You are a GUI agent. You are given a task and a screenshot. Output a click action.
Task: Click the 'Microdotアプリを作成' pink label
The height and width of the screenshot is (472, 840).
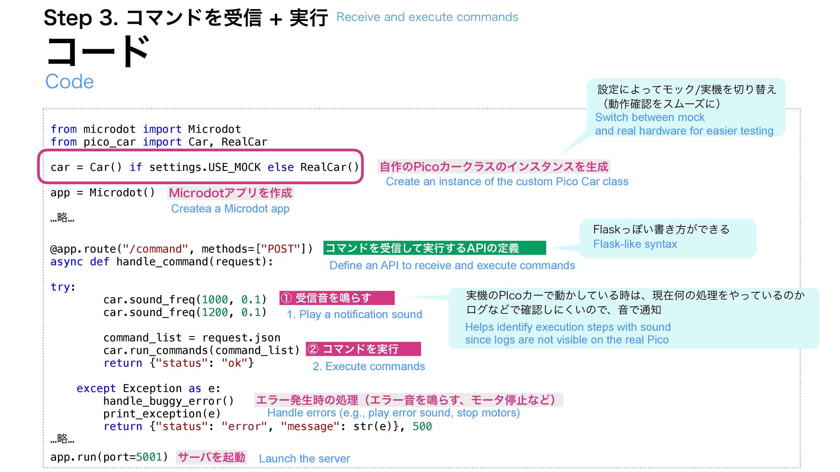click(x=230, y=193)
